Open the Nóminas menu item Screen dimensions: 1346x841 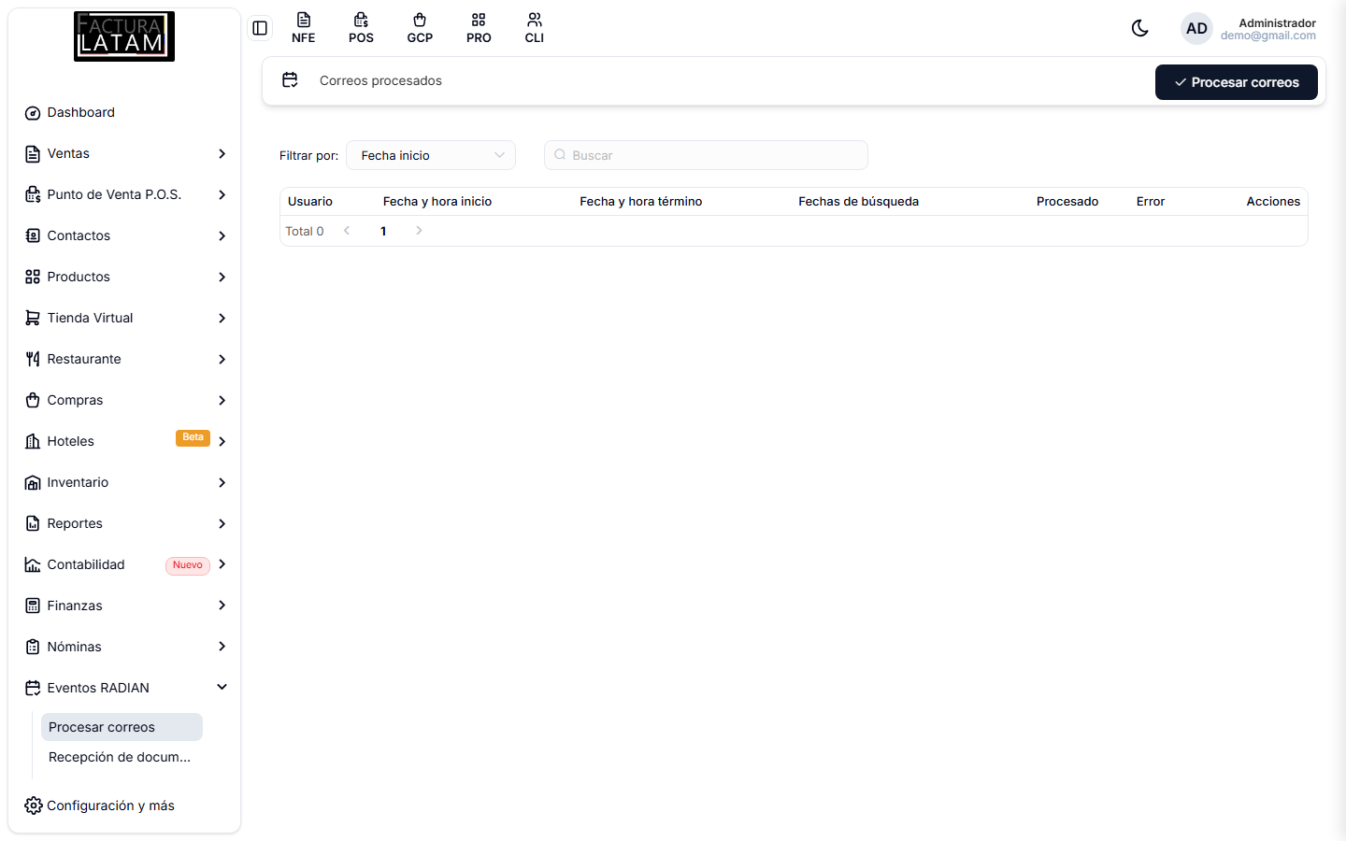[x=124, y=647]
